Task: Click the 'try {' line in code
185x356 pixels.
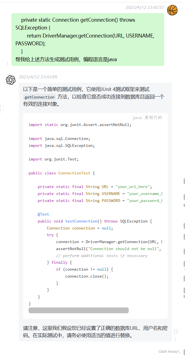Action: [x=52, y=235]
